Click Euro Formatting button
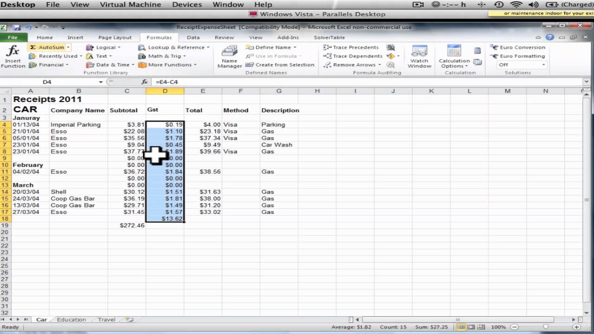 coord(518,56)
